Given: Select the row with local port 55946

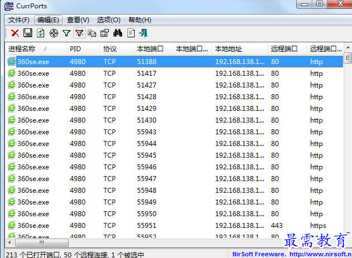Looking at the screenshot, I should [x=174, y=167].
